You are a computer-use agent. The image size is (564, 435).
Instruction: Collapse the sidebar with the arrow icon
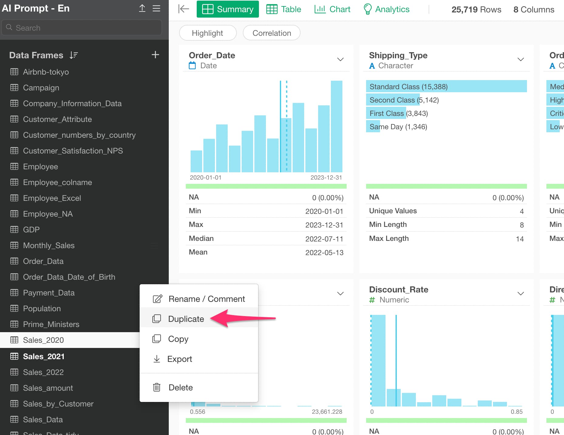pyautogui.click(x=184, y=9)
